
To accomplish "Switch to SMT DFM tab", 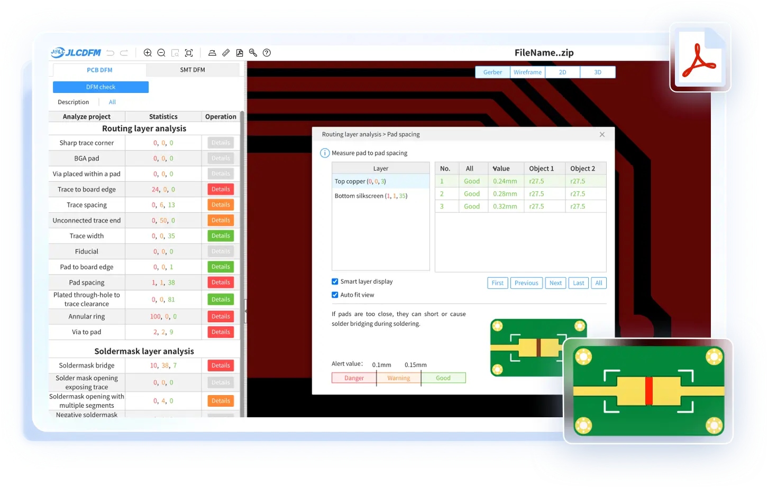I will coord(193,70).
